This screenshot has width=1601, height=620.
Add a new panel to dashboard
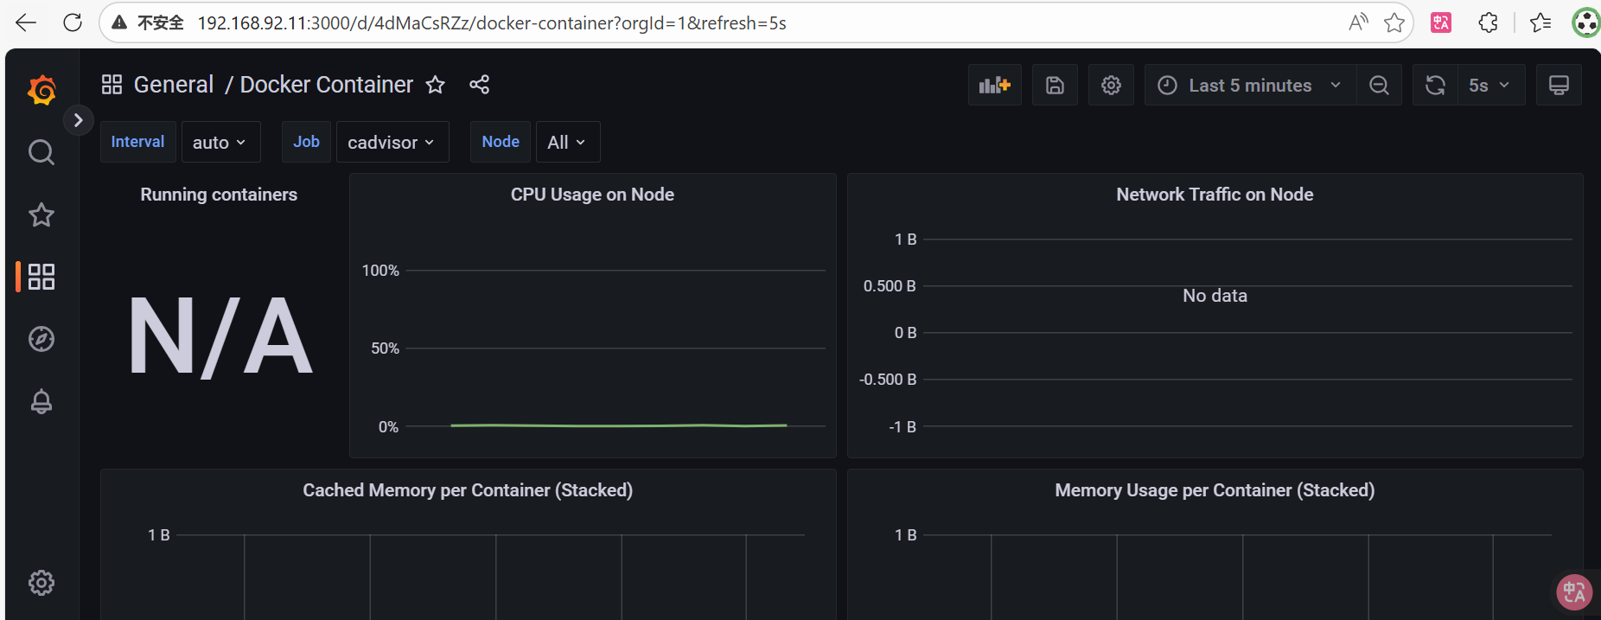click(995, 85)
